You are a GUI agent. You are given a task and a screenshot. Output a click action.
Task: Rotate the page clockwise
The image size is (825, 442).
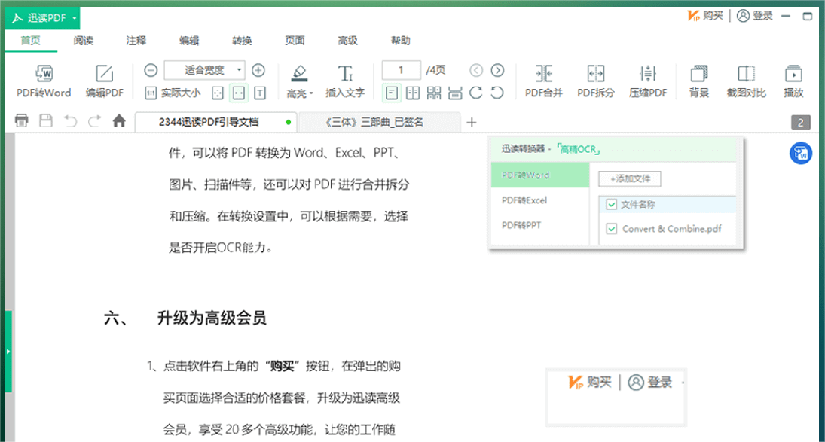pyautogui.click(x=476, y=93)
